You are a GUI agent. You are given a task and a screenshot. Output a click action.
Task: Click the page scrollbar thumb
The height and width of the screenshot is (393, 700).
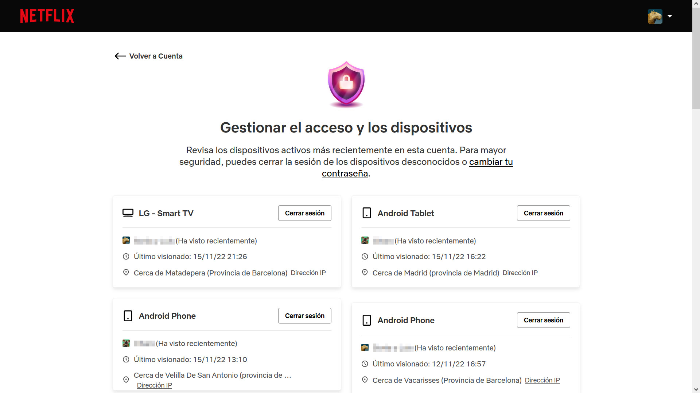tap(696, 58)
